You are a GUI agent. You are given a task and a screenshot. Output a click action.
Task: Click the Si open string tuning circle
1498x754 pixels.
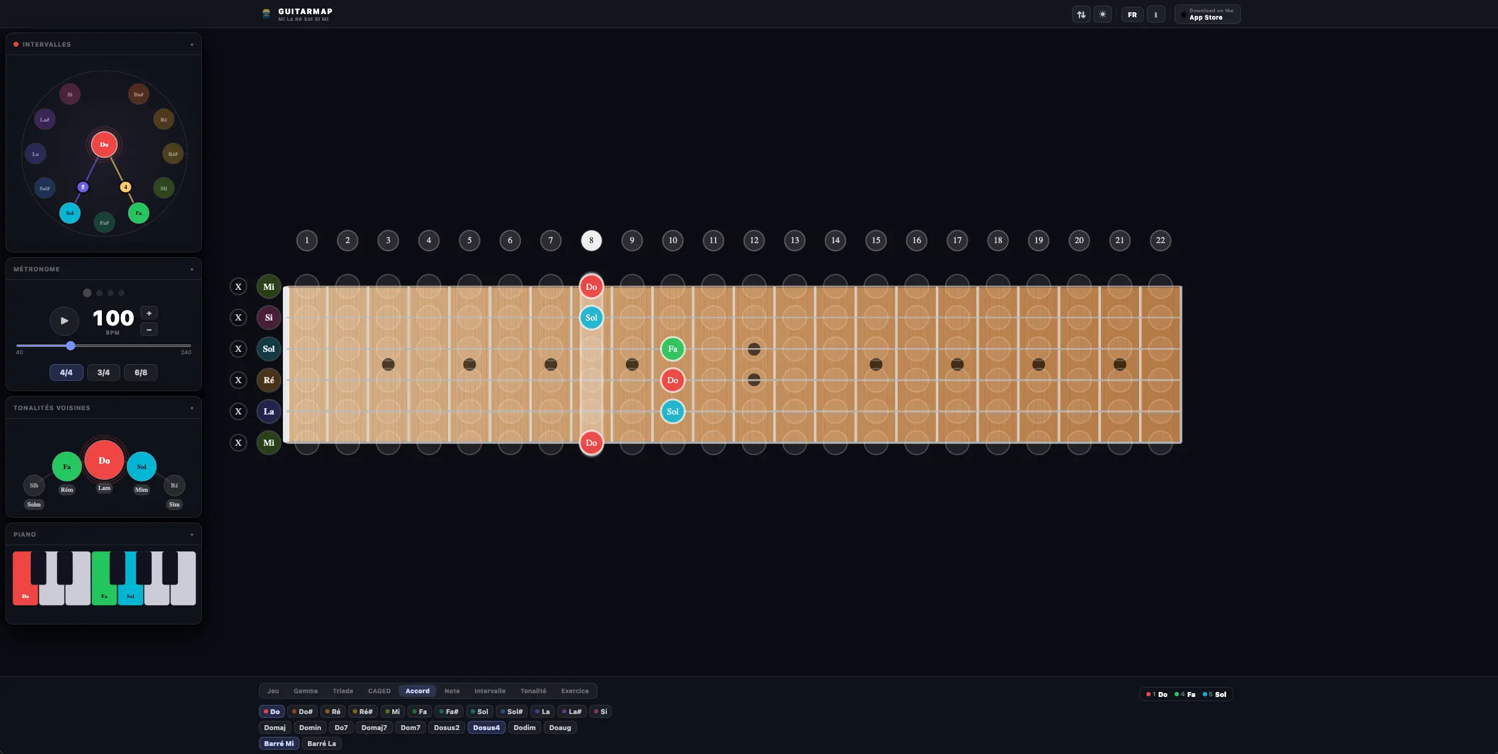[x=269, y=317]
